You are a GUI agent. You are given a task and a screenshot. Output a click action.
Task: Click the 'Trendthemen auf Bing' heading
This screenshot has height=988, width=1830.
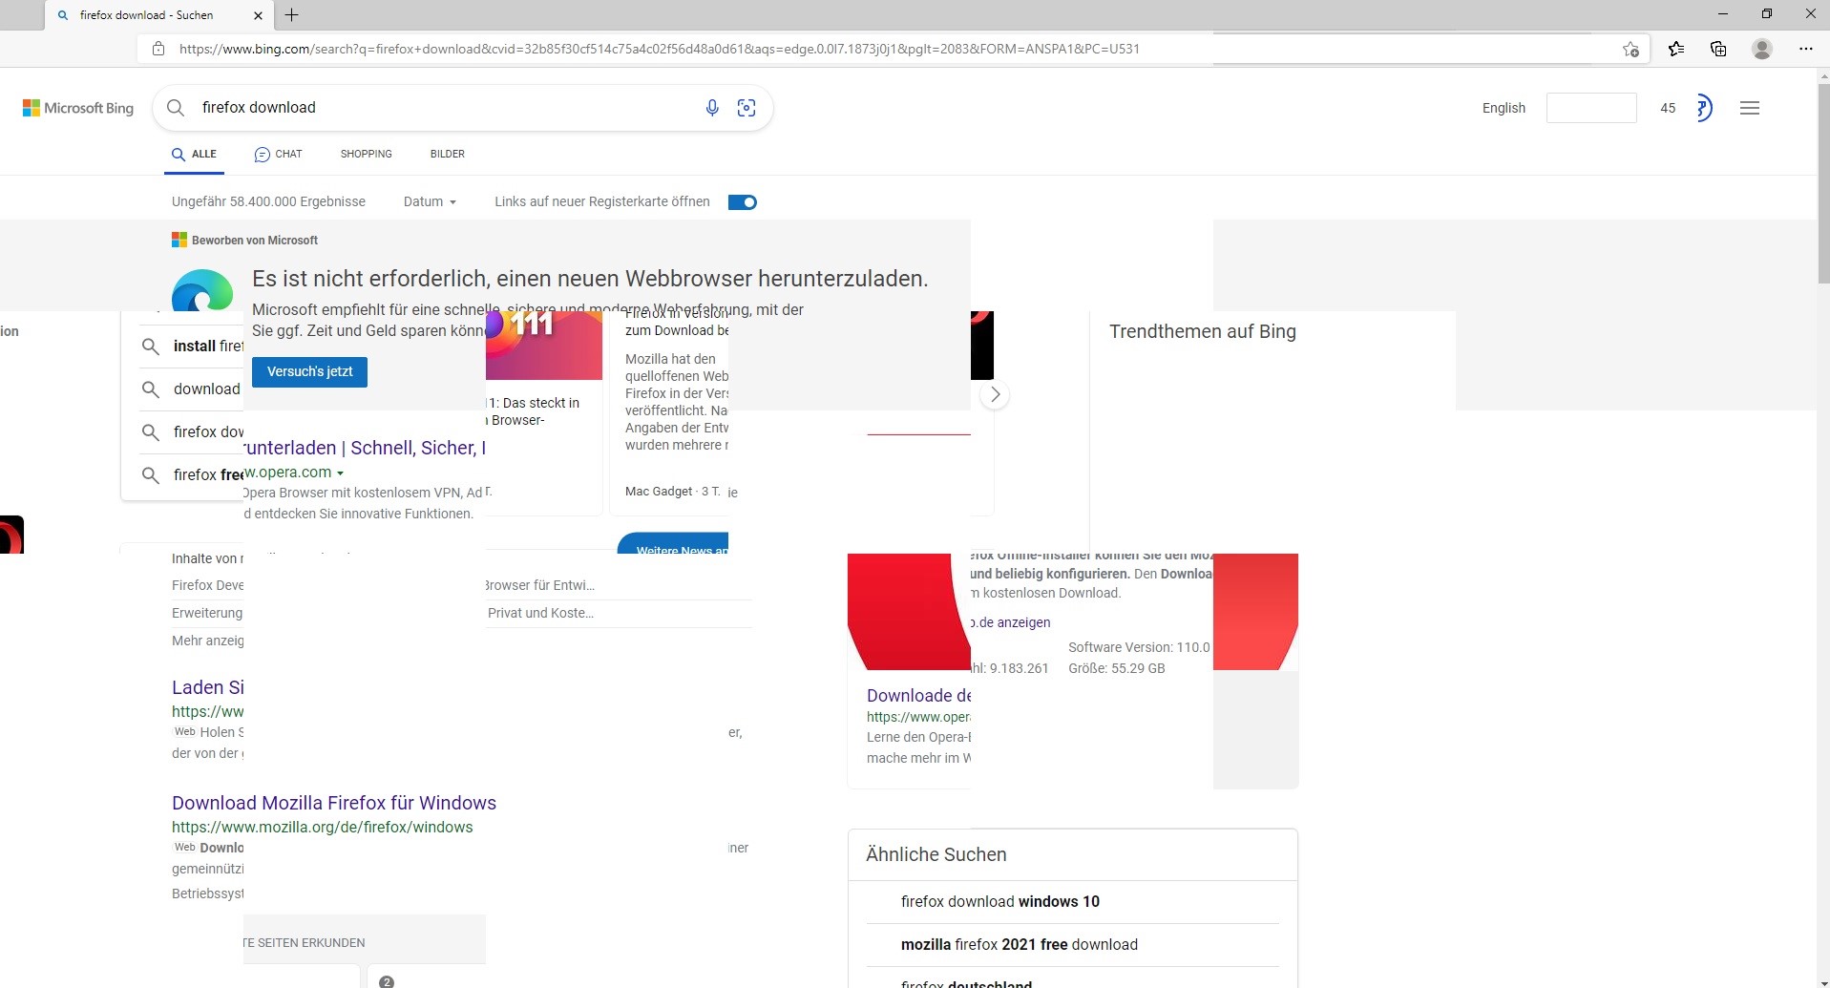coord(1203,332)
